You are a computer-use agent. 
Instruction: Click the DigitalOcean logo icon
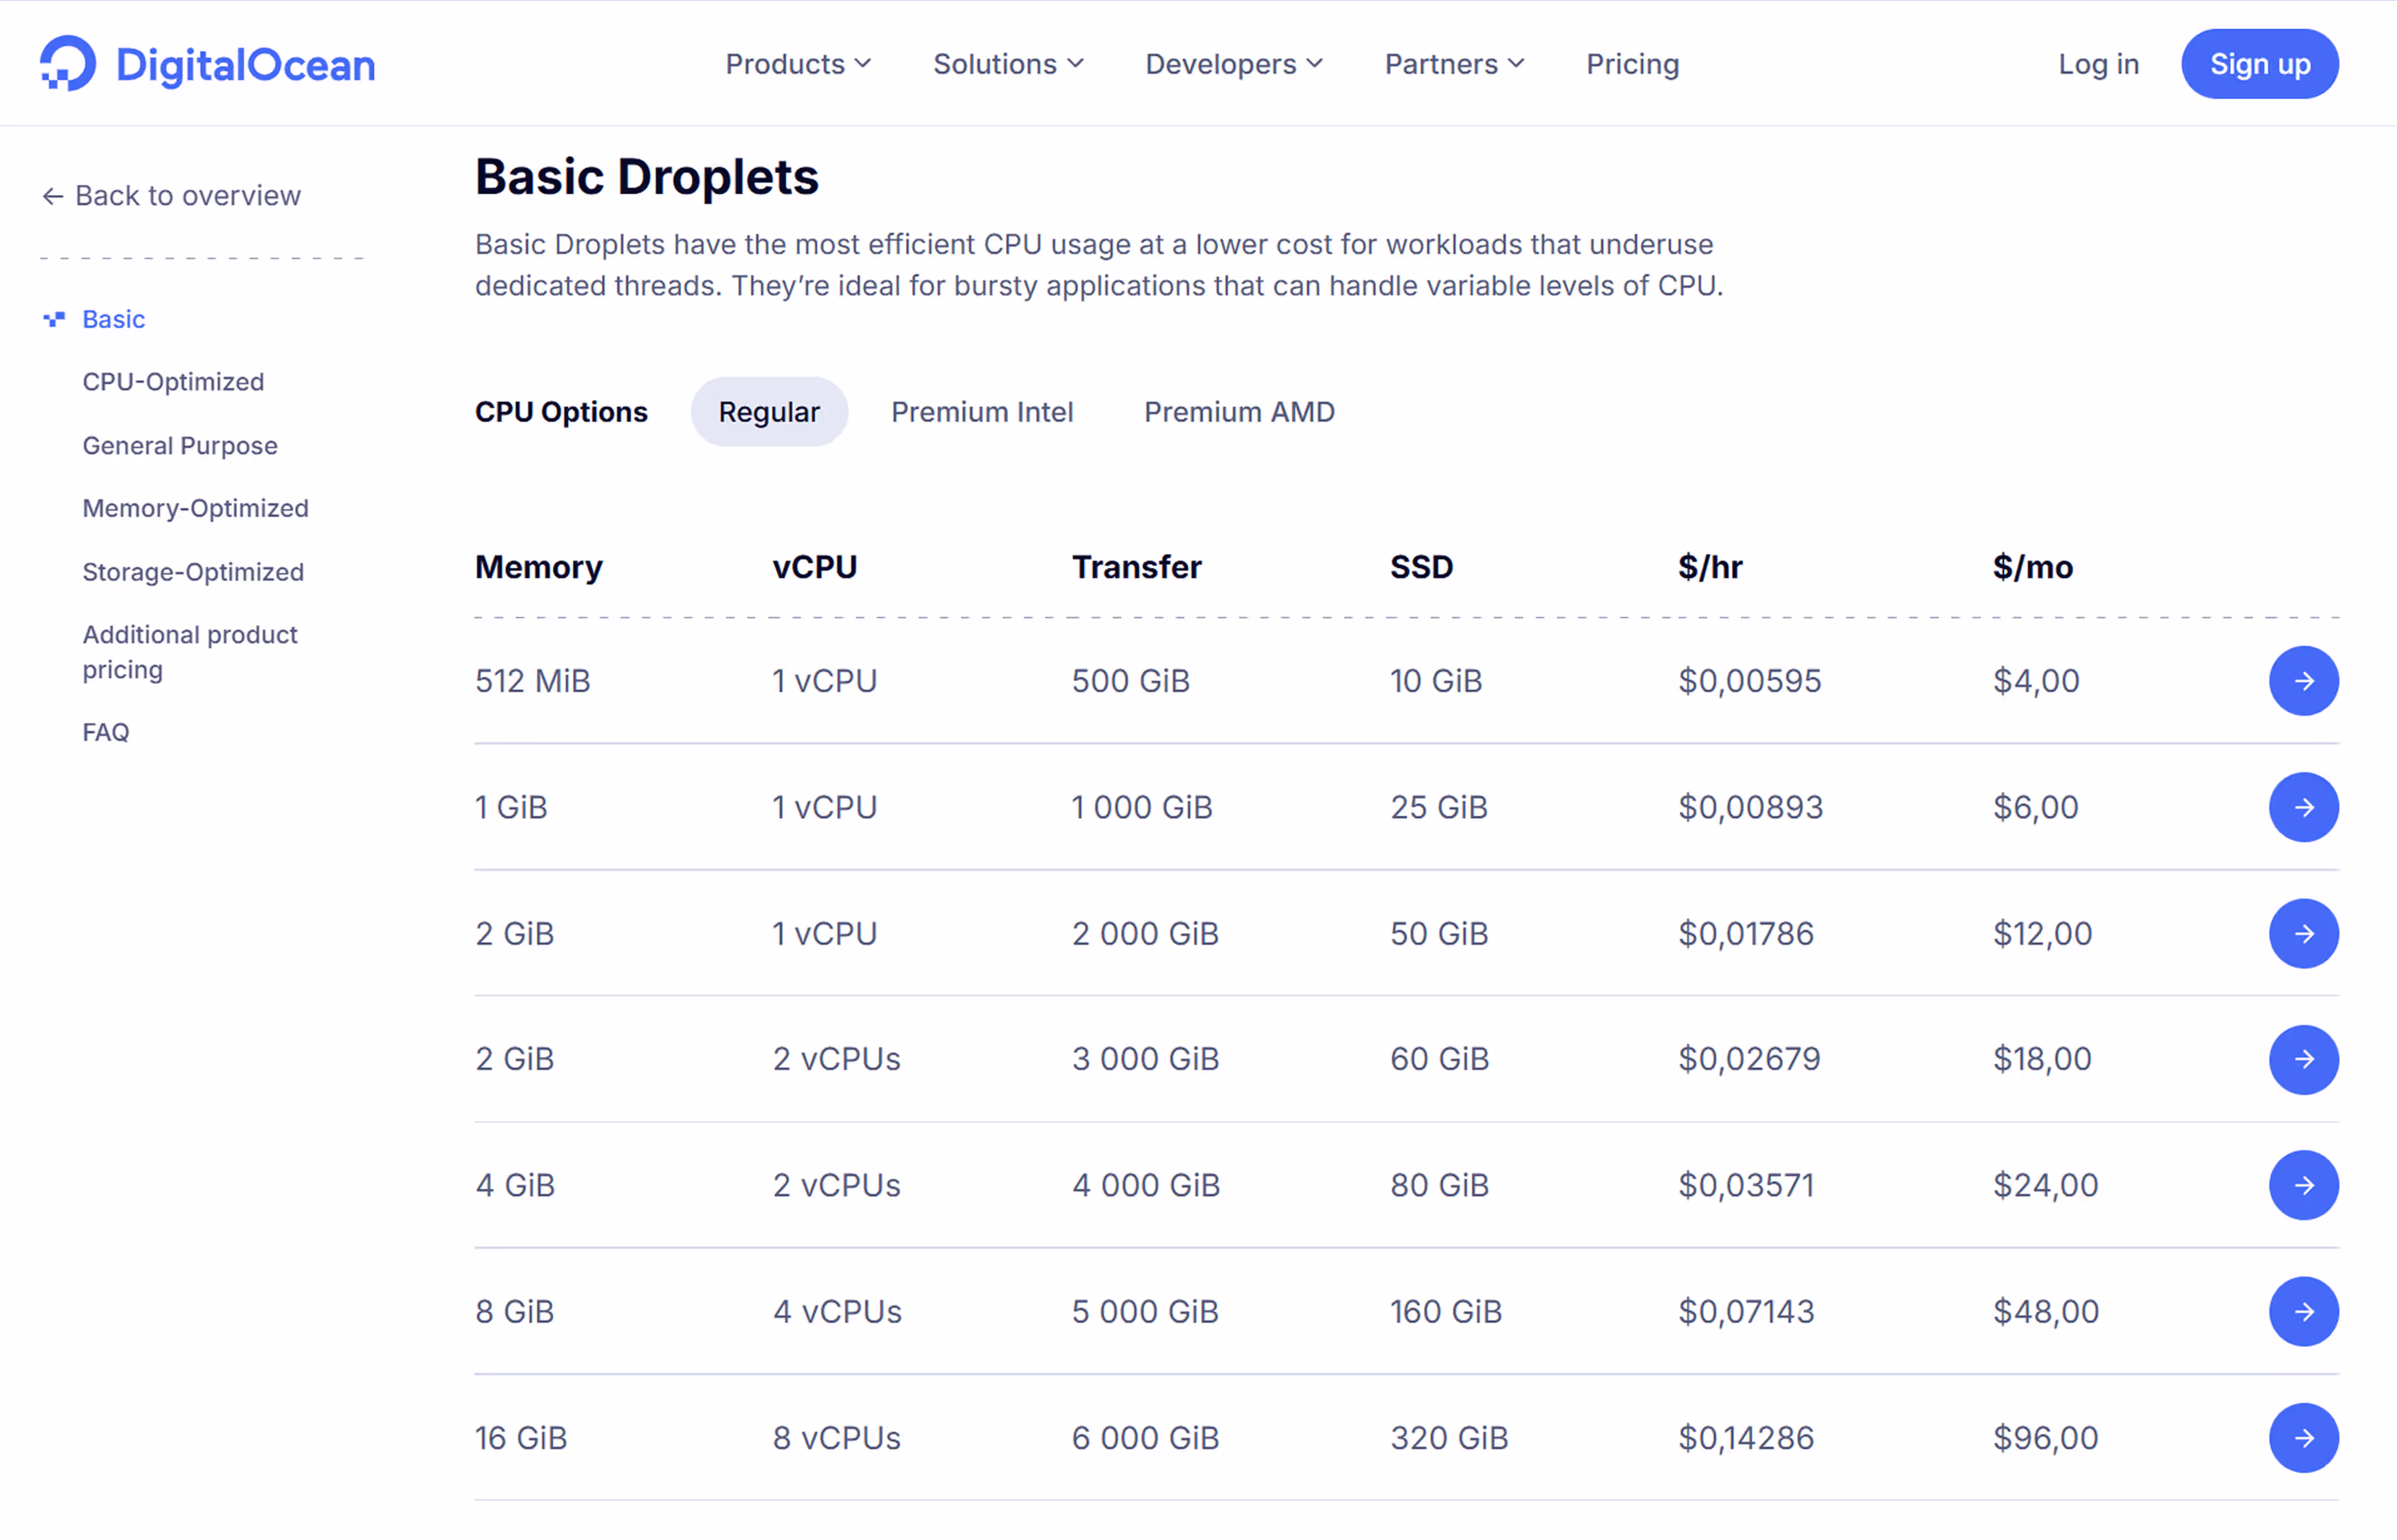pyautogui.click(x=68, y=64)
